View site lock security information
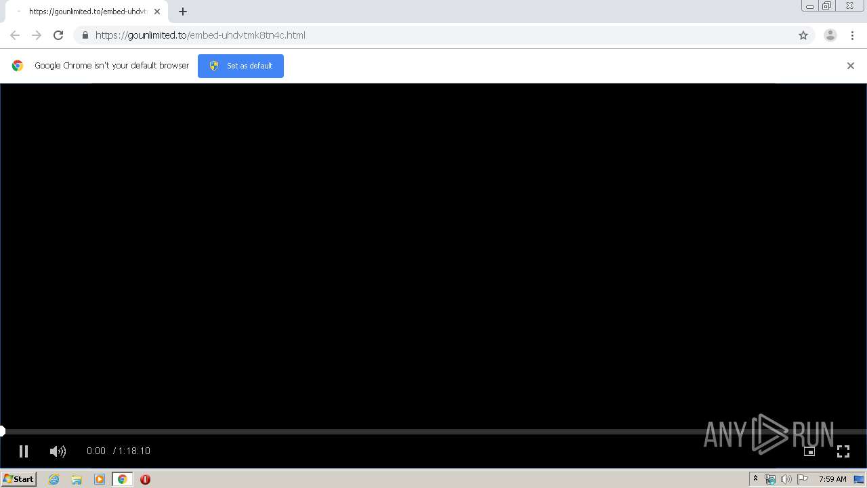The image size is (867, 488). tap(85, 35)
